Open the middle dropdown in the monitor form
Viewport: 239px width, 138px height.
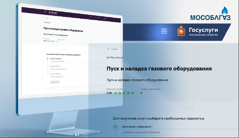pos(77,69)
